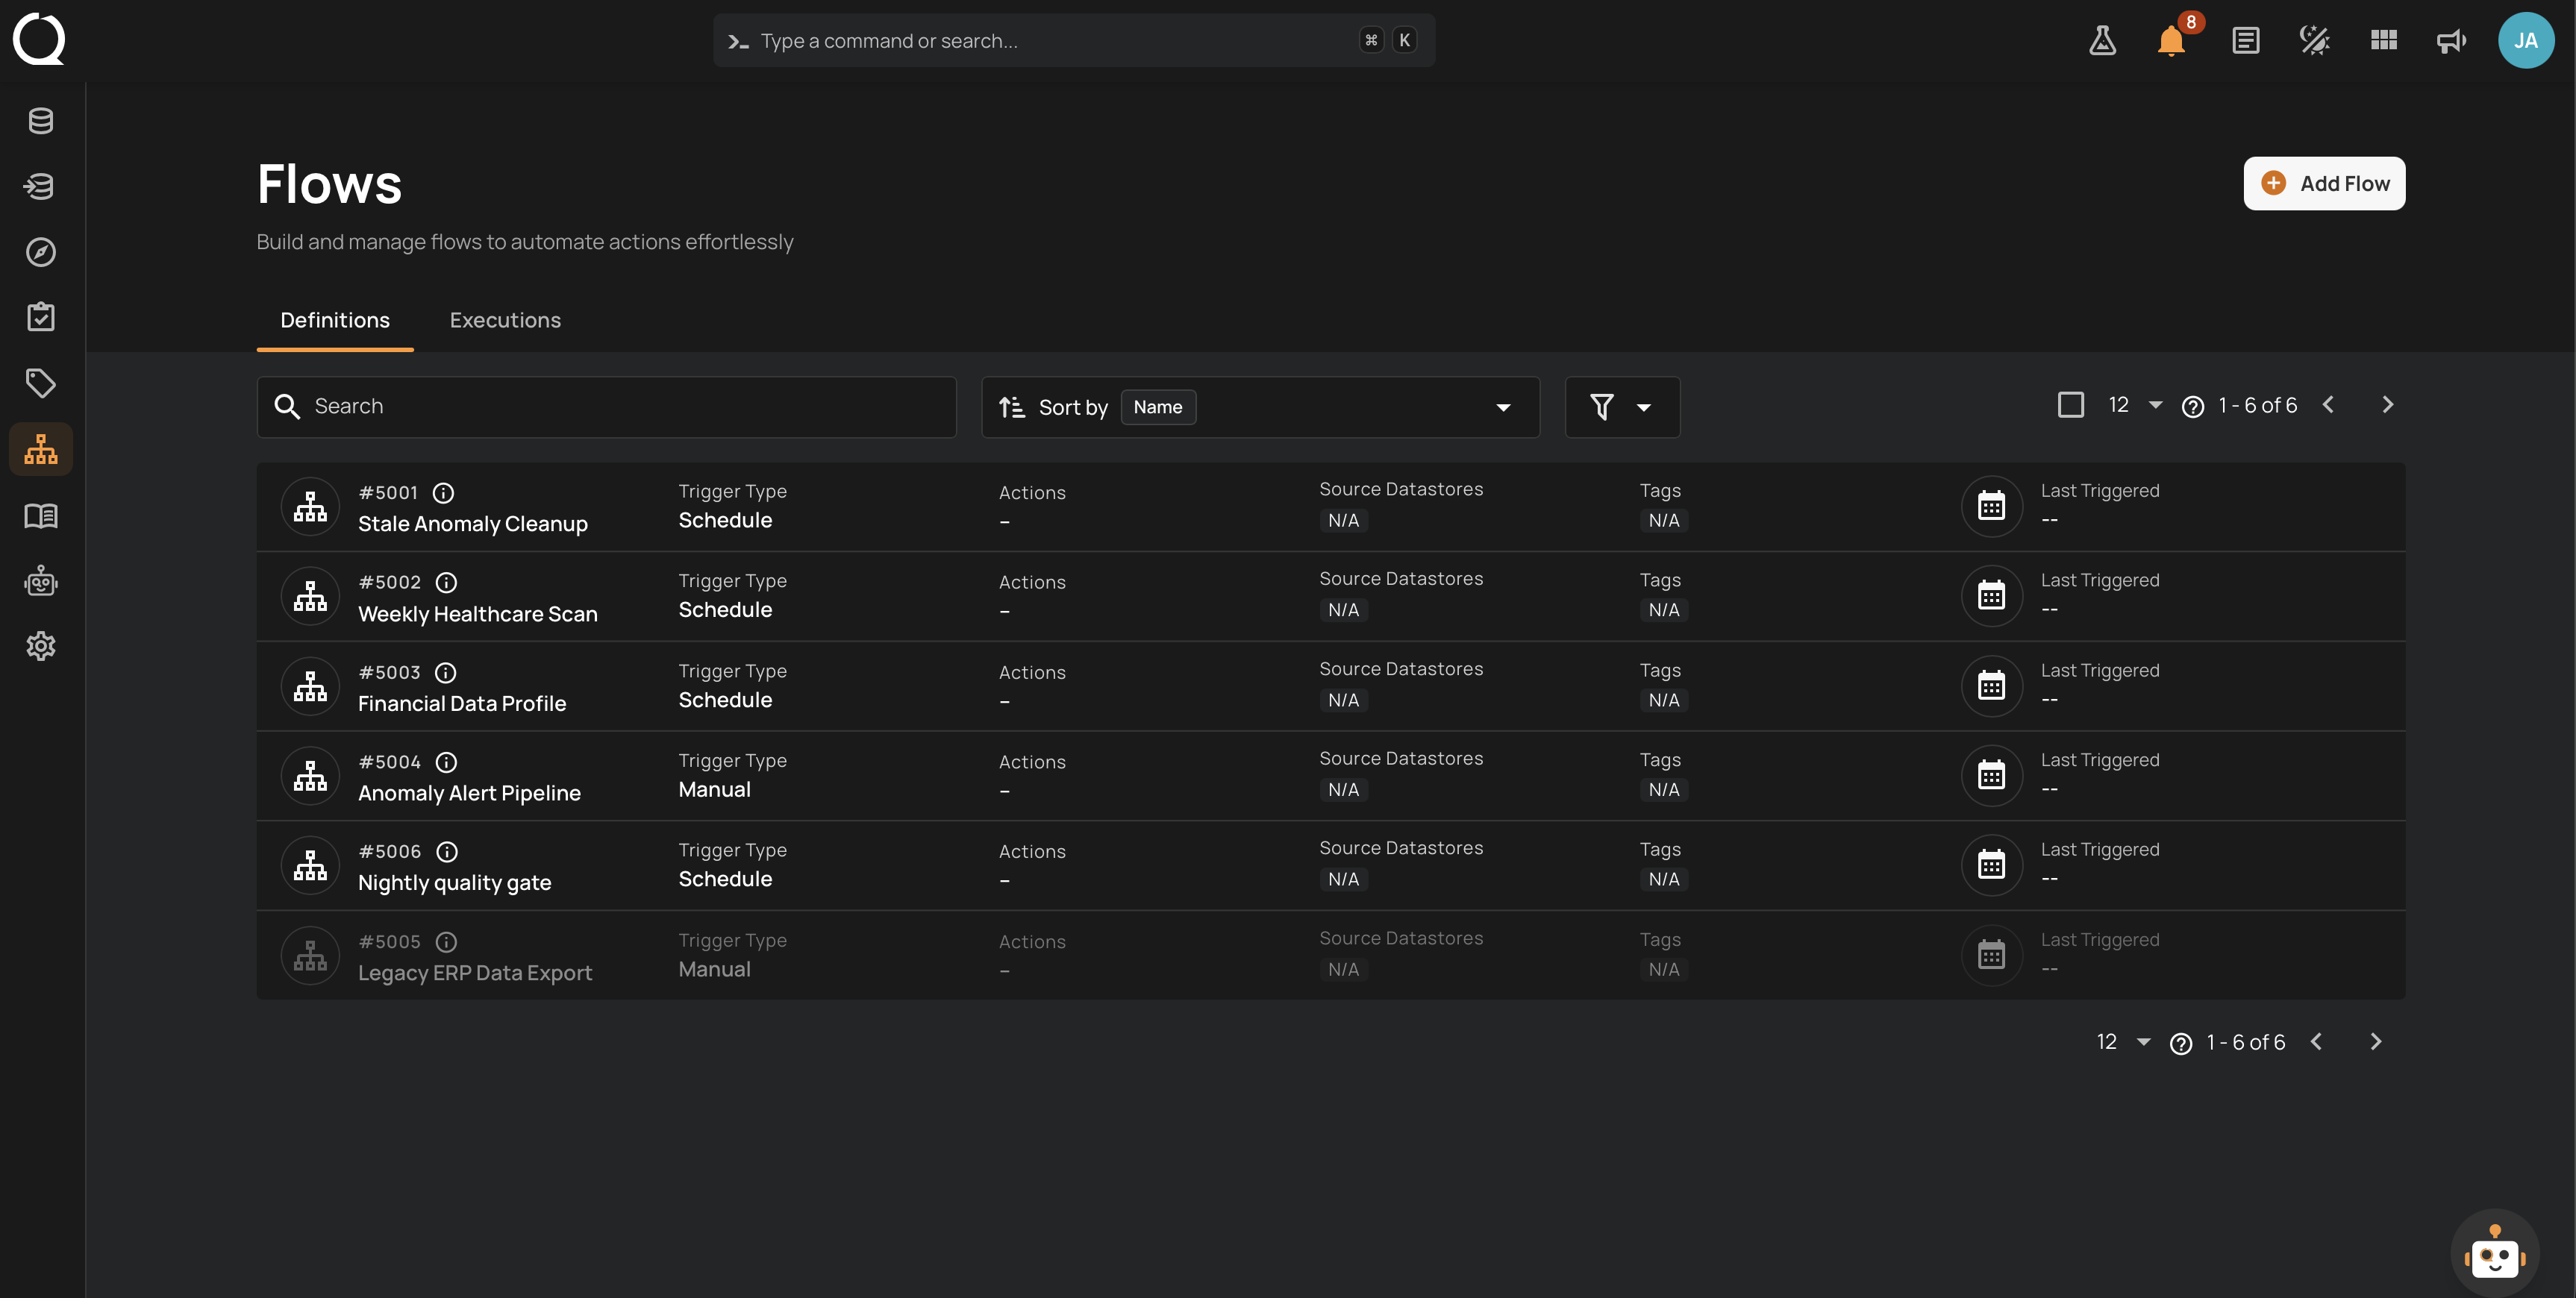Click the megaphone announcements icon

[2451, 41]
